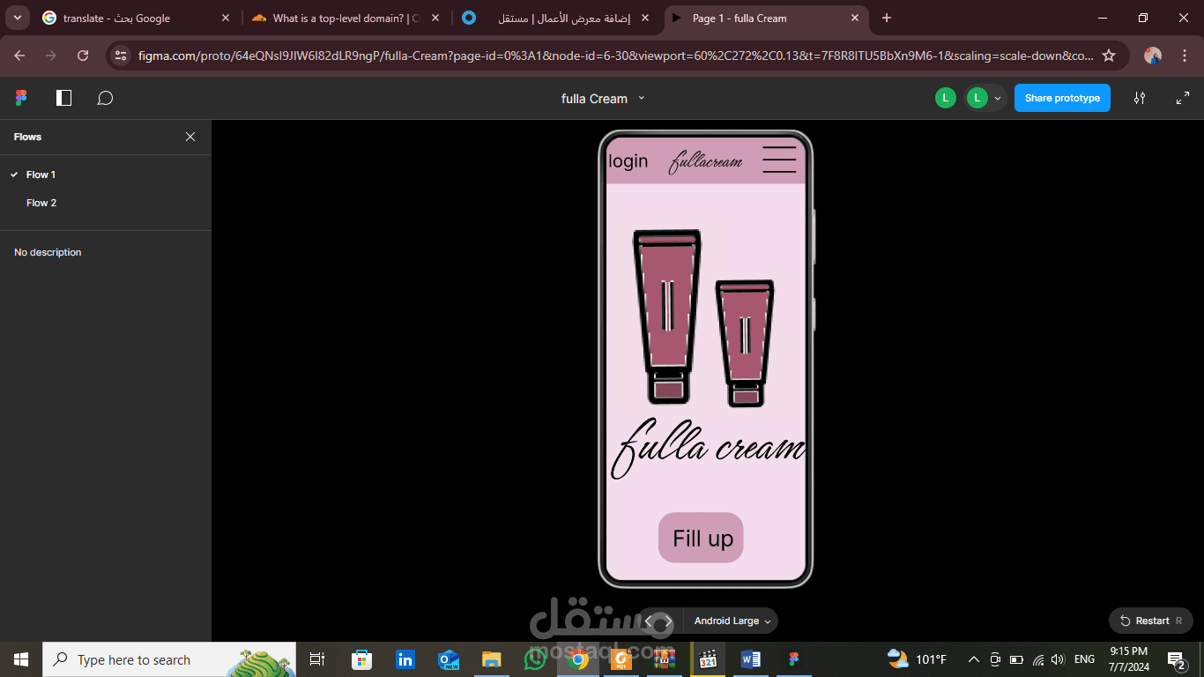Toggle the sidebar panel icon

63,97
